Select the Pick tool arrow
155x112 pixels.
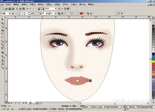2,19
